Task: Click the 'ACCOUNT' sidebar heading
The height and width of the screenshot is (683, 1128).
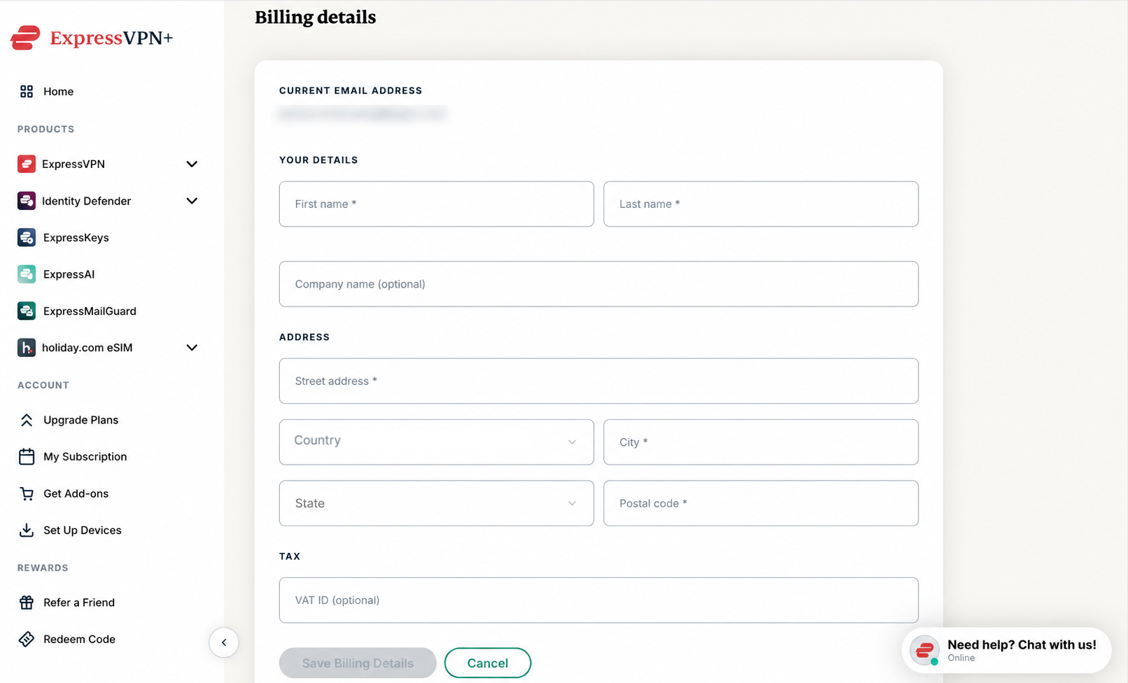Action: 43,386
